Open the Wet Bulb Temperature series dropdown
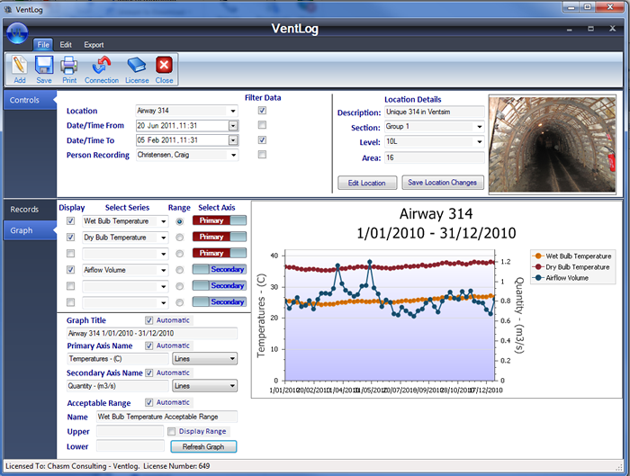630x476 pixels. pos(163,221)
